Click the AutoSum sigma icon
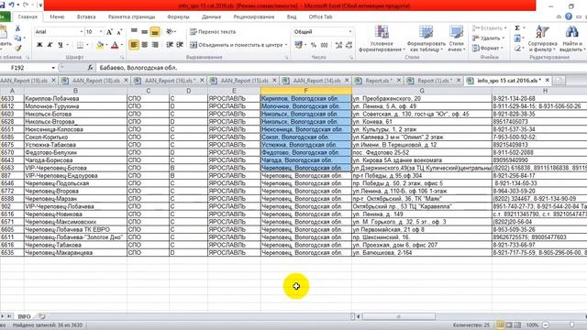The image size is (587, 330). pyautogui.click(x=517, y=28)
